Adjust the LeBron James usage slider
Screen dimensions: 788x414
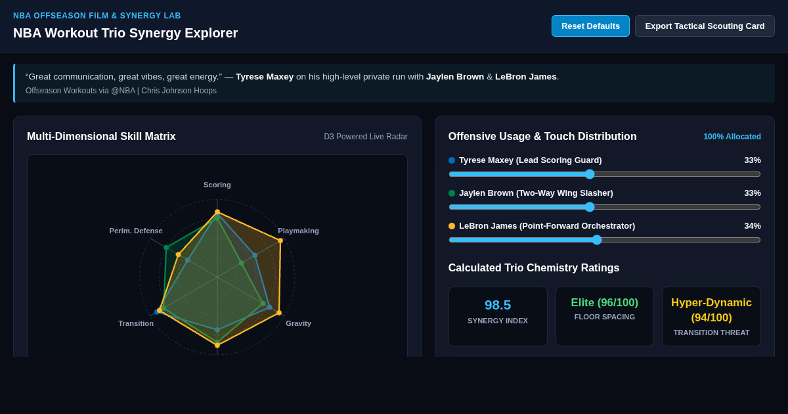pos(605,240)
